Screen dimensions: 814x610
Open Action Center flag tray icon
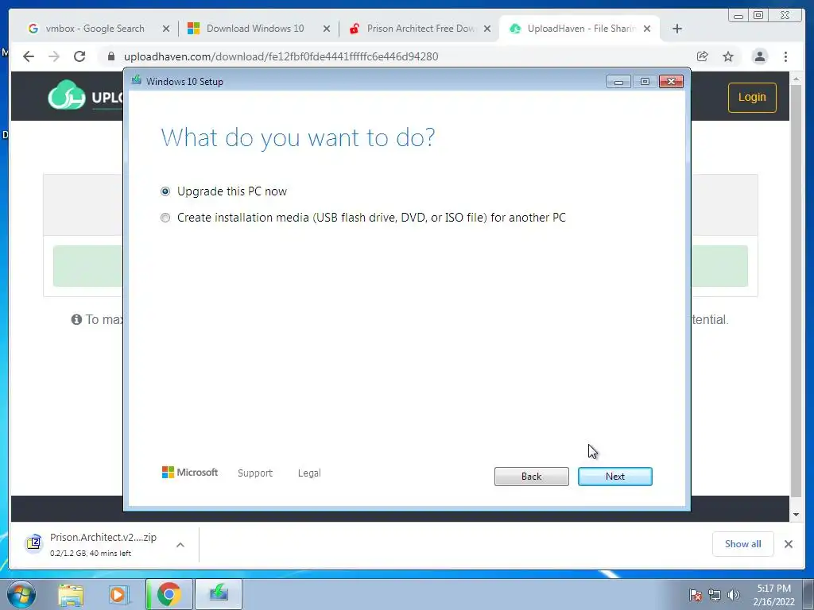coord(695,595)
